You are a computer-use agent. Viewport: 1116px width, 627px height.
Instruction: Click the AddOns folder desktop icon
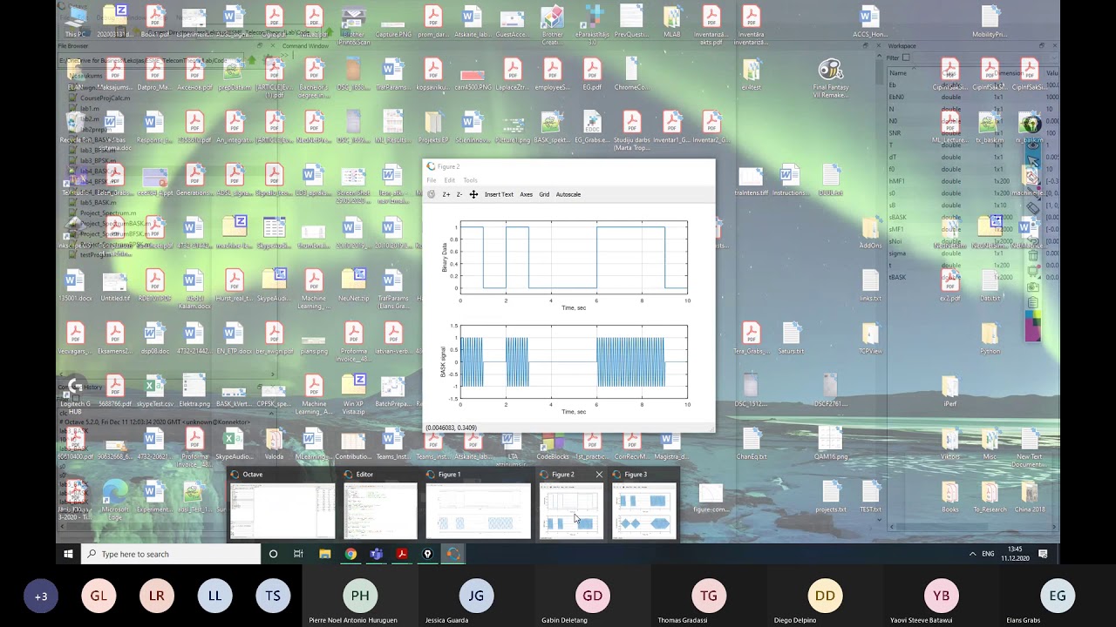(x=870, y=234)
